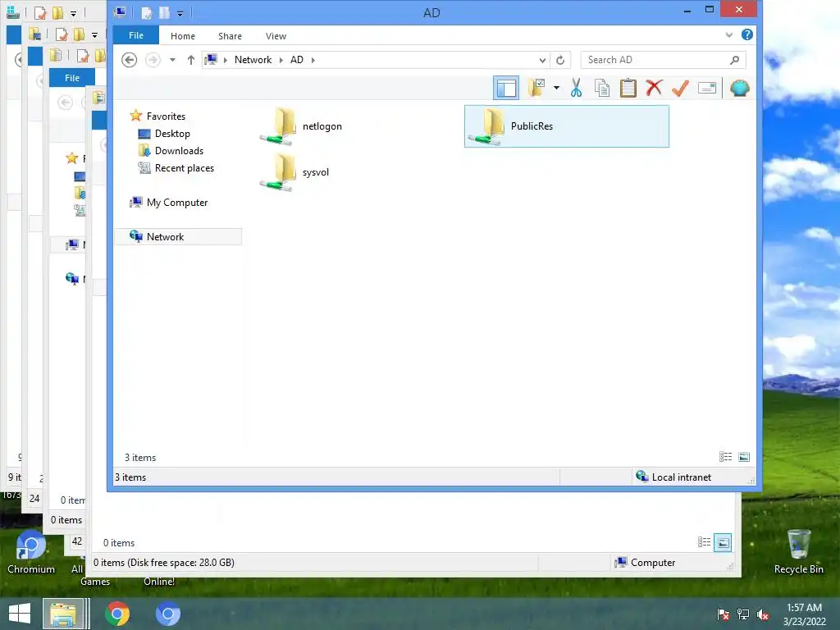Expand the ribbon with the chevron

(x=728, y=35)
